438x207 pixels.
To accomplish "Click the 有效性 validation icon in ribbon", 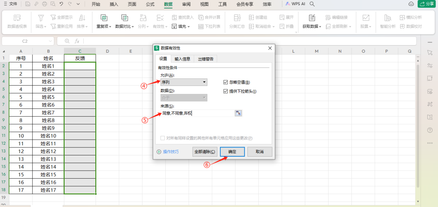I will (160, 18).
